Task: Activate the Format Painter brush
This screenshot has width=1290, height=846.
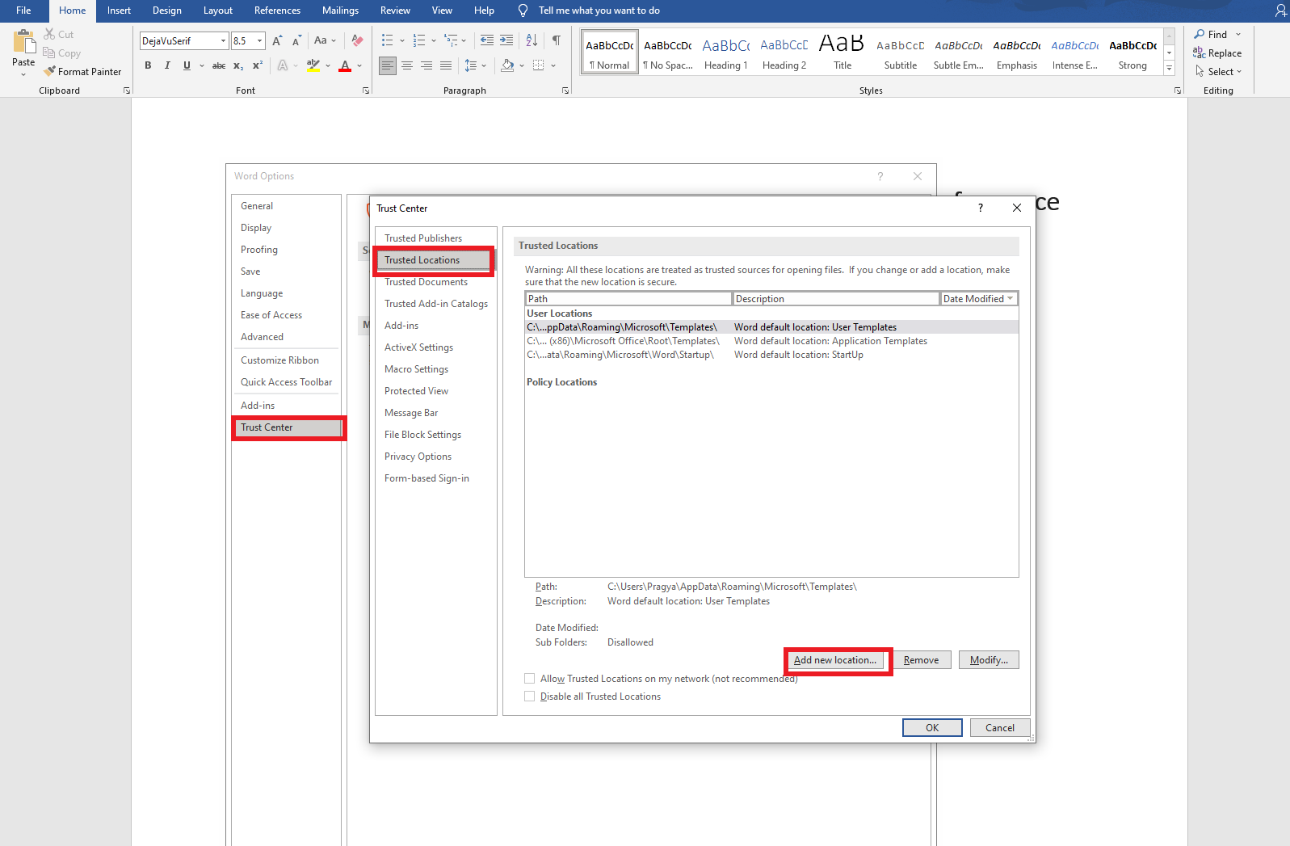Action: pos(49,71)
